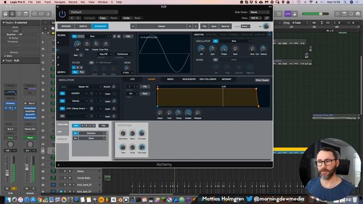Image resolution: width=363 pixels, height=204 pixels.
Task: Click the Save As button
Action: tap(225, 27)
